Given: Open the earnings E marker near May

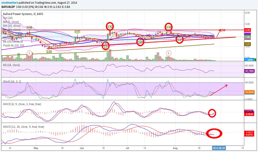Looking at the screenshot, I should [29, 53].
